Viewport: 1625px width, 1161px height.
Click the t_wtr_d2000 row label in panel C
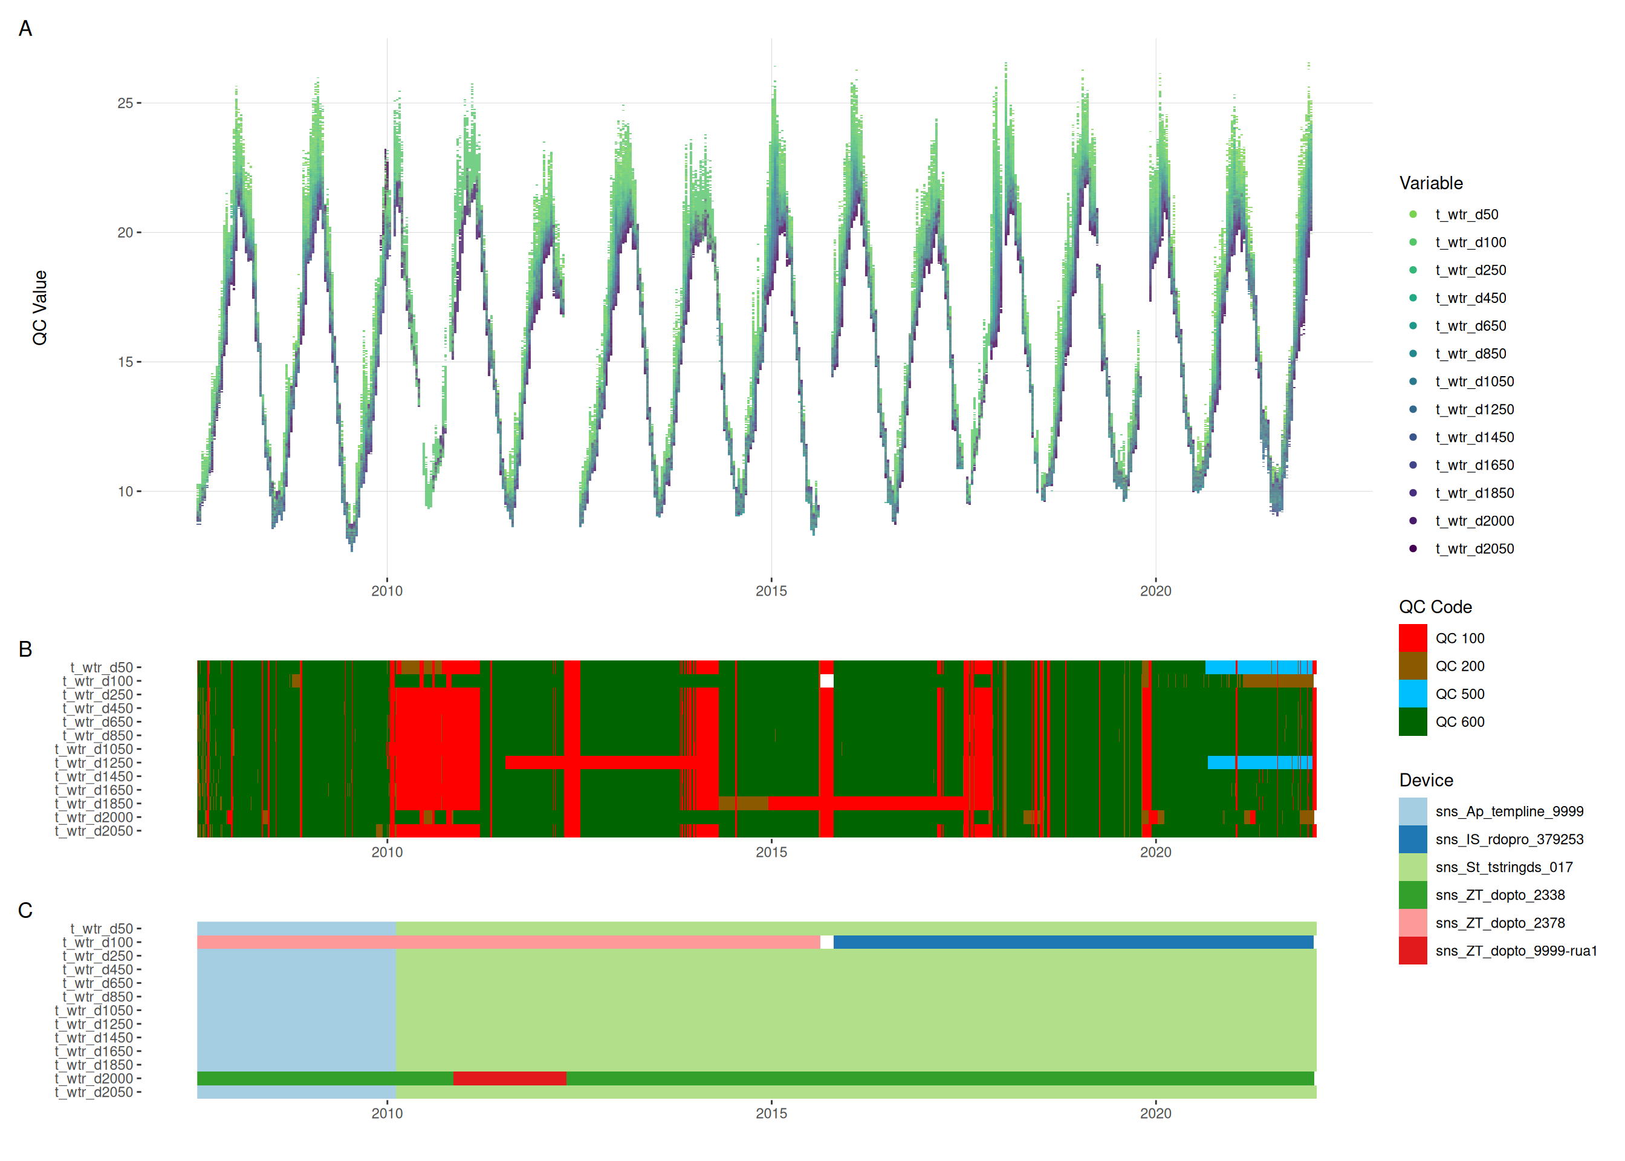[x=94, y=1078]
